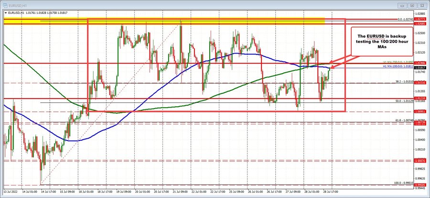This screenshot has width=430, height=198.
Task: Click the Fibonacci label 38.2 - 1.01510
Action: tap(405, 81)
